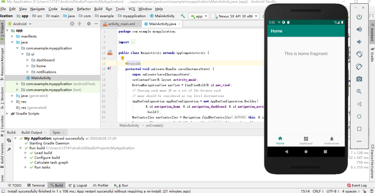Expand the dashboard package

click(28, 60)
